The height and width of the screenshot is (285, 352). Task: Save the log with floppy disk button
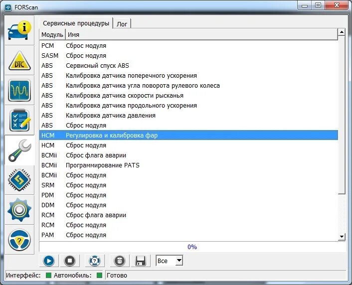coord(141,261)
